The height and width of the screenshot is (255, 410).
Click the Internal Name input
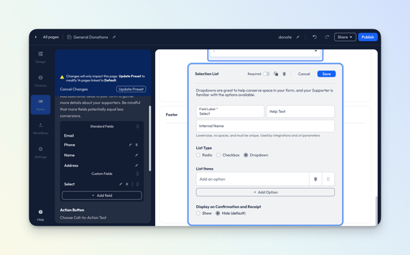pos(265,126)
